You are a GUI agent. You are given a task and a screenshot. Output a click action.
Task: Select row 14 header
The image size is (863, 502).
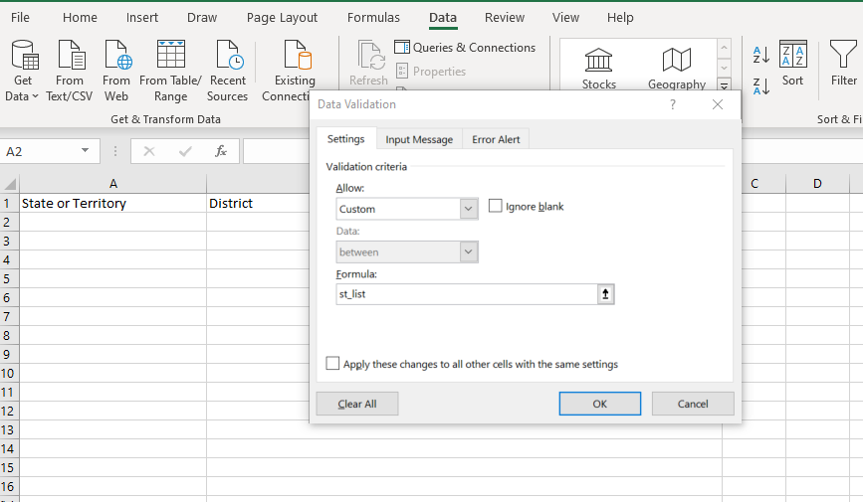point(9,448)
